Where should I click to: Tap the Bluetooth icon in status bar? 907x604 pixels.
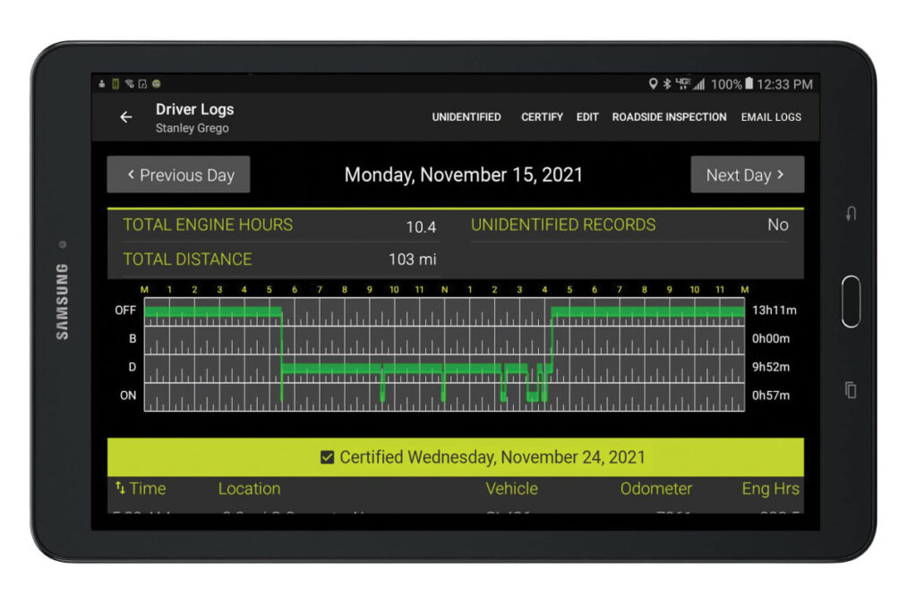(x=667, y=84)
